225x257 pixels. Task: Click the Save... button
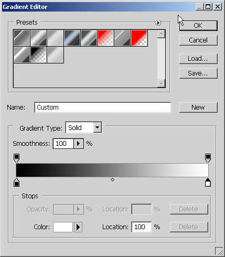click(x=198, y=73)
